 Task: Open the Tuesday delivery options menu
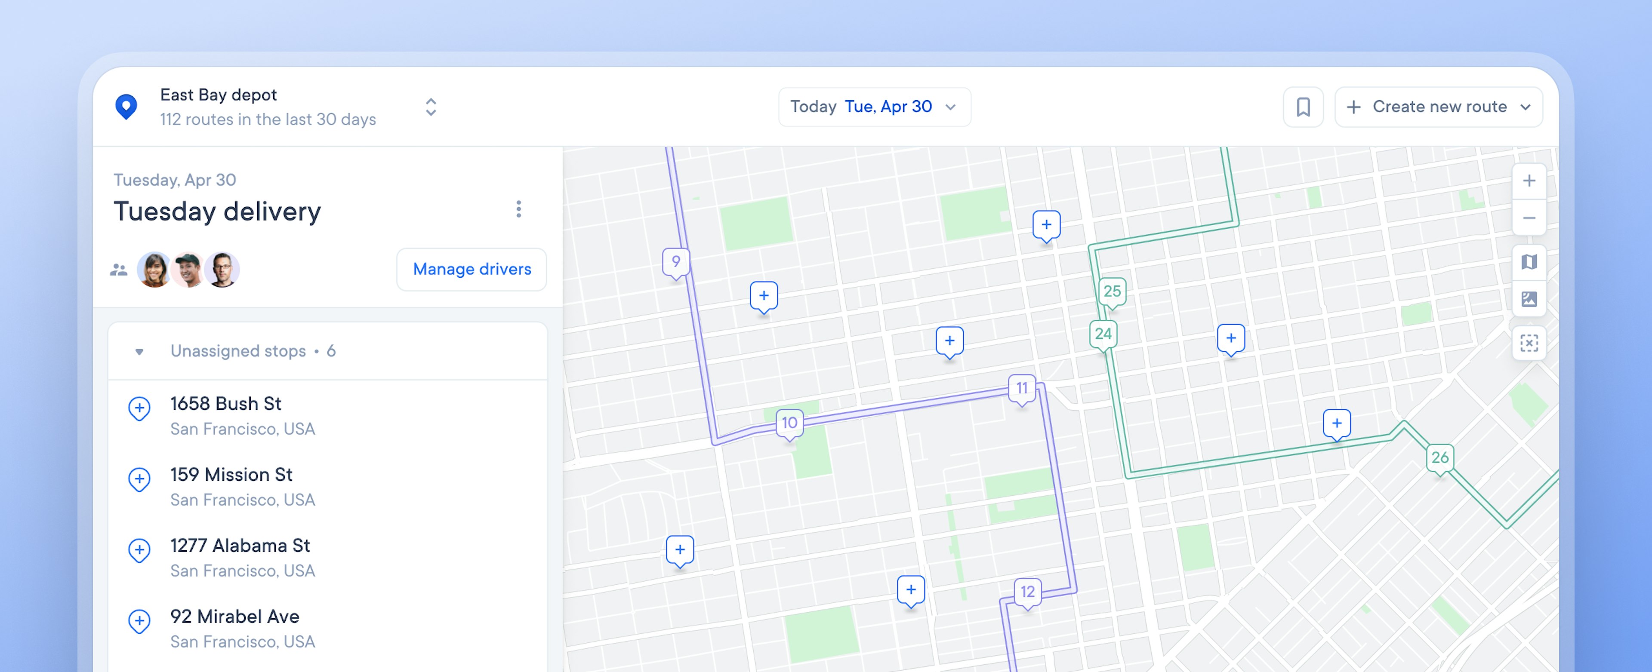[518, 211]
